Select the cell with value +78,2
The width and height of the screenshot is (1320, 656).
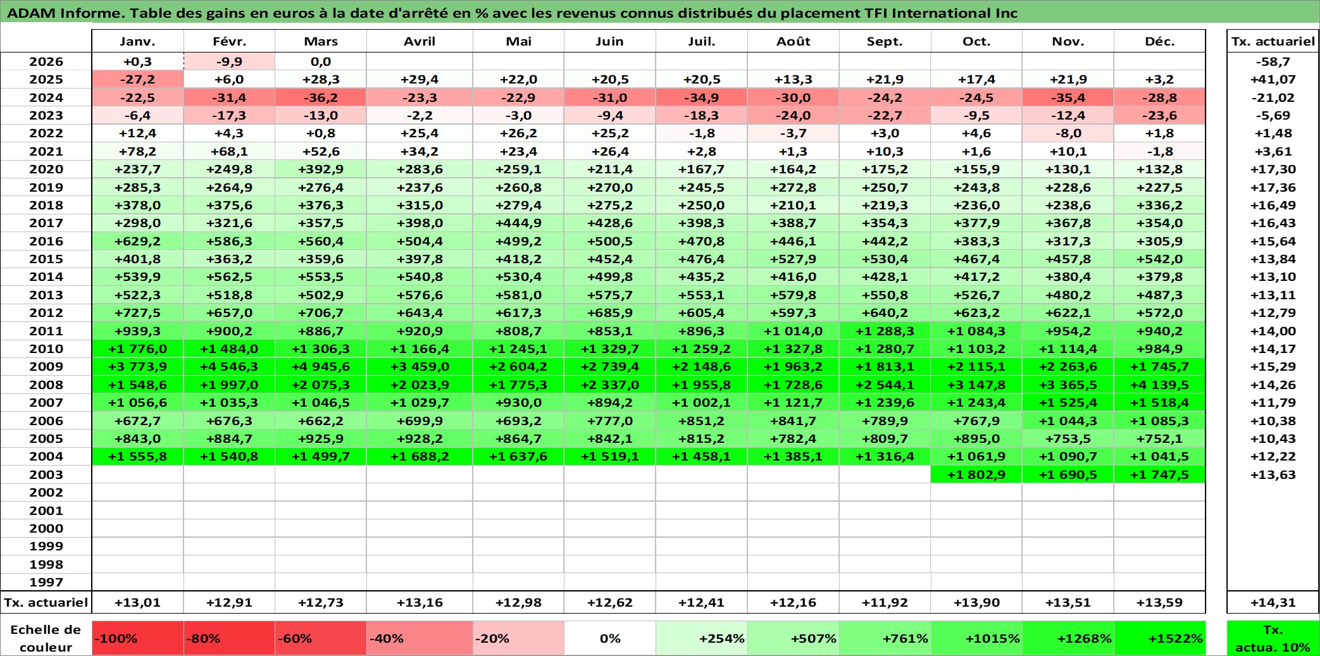[137, 151]
